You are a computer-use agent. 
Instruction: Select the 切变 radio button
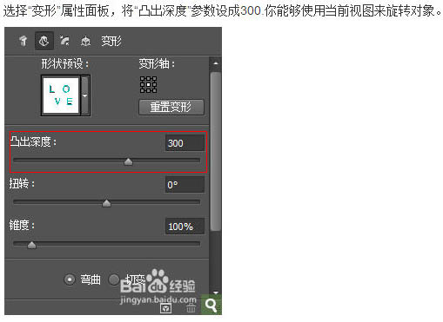tap(114, 279)
